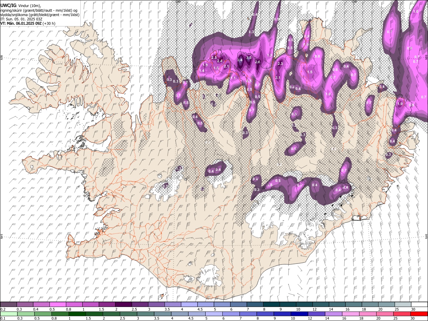Image resolution: width=428 pixels, height=321 pixels.
Task: Click the 2.3 precipitation value on the map
Action: click(x=280, y=64)
